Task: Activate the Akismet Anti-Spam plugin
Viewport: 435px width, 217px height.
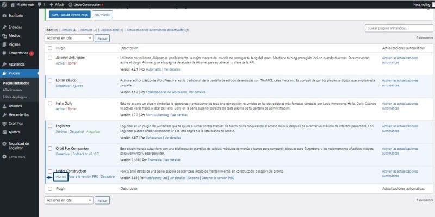Action: click(60, 63)
